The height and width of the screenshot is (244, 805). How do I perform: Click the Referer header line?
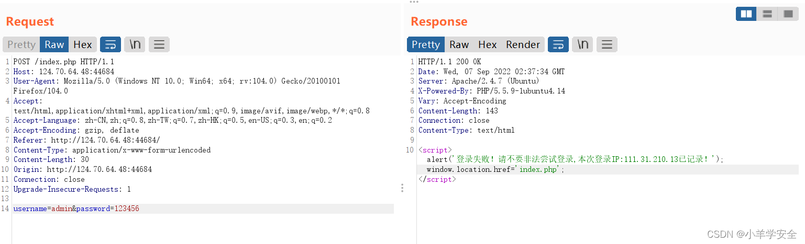click(x=87, y=140)
